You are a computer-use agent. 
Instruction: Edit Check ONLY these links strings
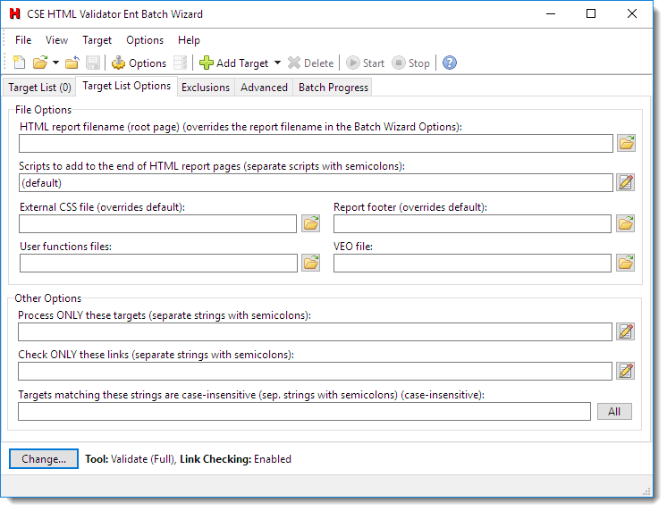[626, 371]
